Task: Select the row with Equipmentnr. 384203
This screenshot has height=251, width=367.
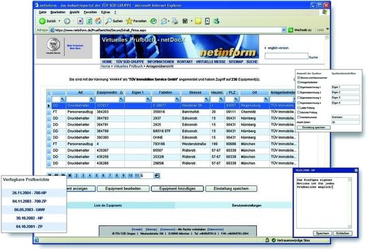Action: click(172, 112)
